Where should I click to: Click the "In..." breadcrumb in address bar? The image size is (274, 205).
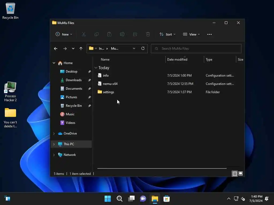click(x=101, y=49)
